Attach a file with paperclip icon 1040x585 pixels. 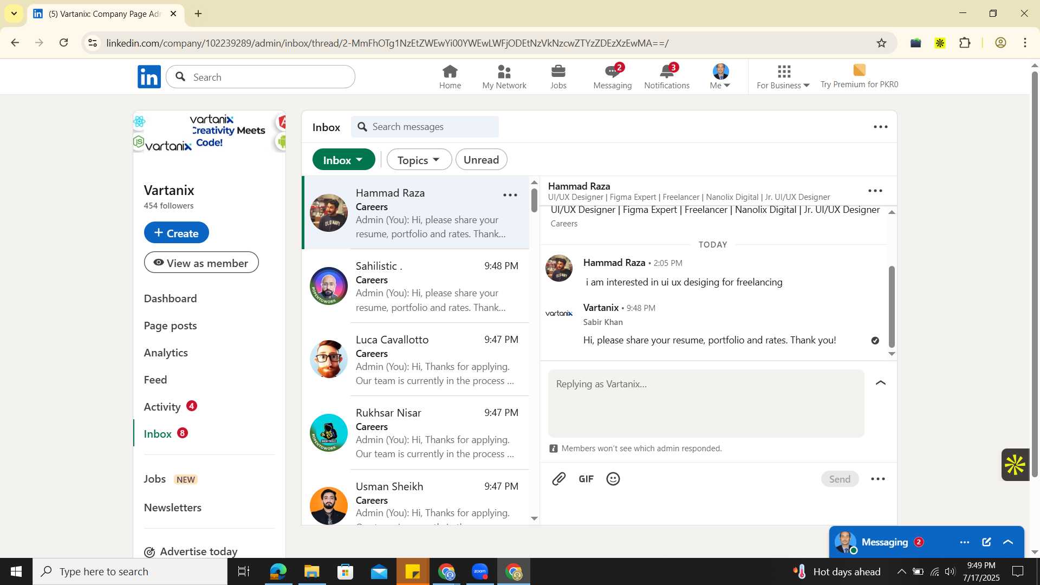[x=559, y=479]
